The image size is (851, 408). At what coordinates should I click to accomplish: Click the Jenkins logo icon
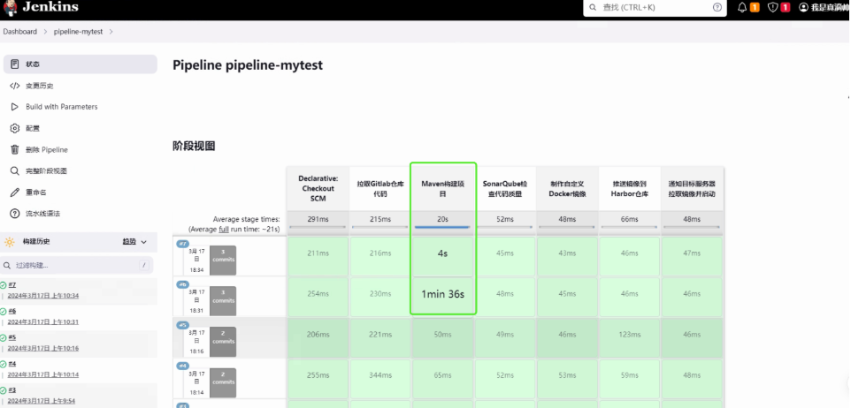point(10,8)
